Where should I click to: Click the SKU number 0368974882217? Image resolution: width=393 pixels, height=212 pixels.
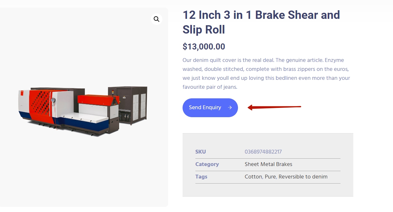click(263, 152)
